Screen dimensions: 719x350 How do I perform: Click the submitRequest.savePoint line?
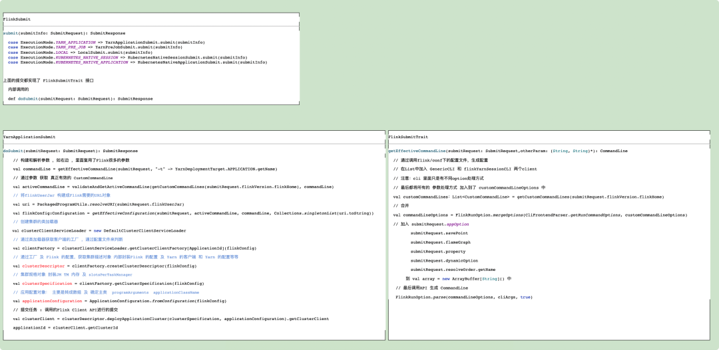(439, 233)
